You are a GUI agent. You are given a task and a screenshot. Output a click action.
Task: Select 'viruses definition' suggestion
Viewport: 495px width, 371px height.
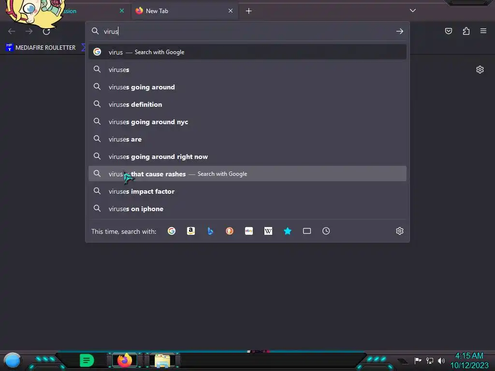coord(247,104)
